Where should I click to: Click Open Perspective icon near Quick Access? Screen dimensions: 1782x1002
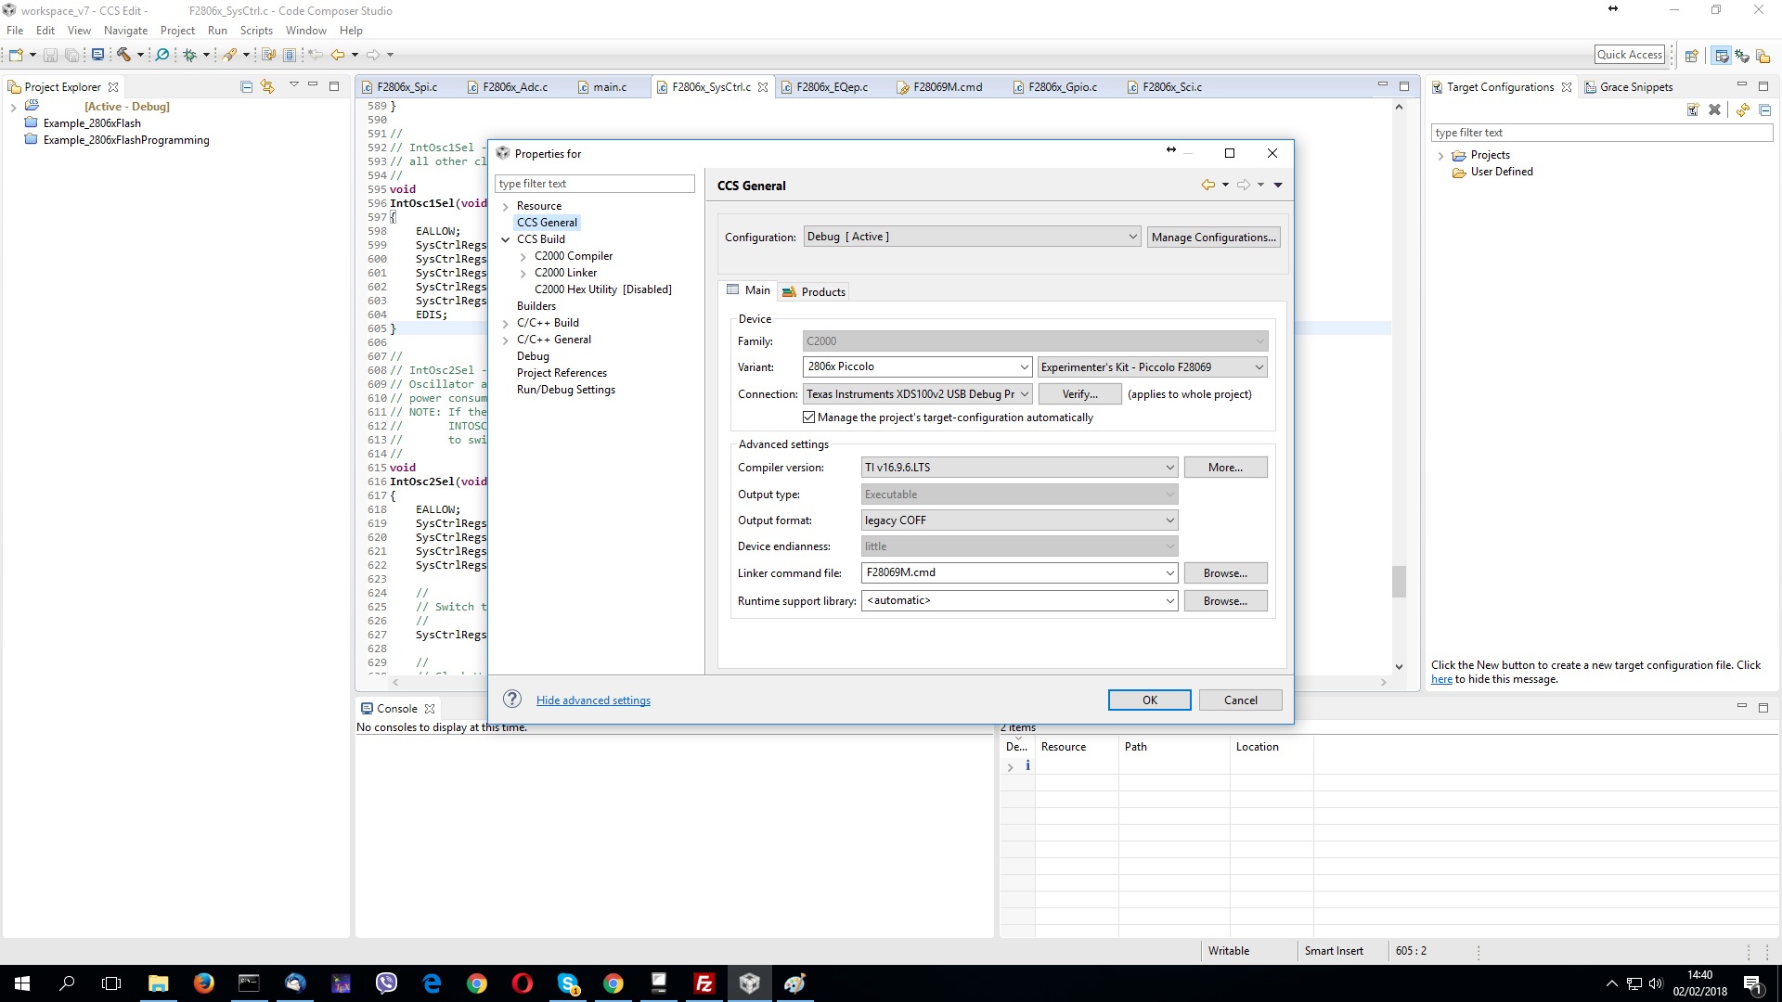tap(1691, 56)
